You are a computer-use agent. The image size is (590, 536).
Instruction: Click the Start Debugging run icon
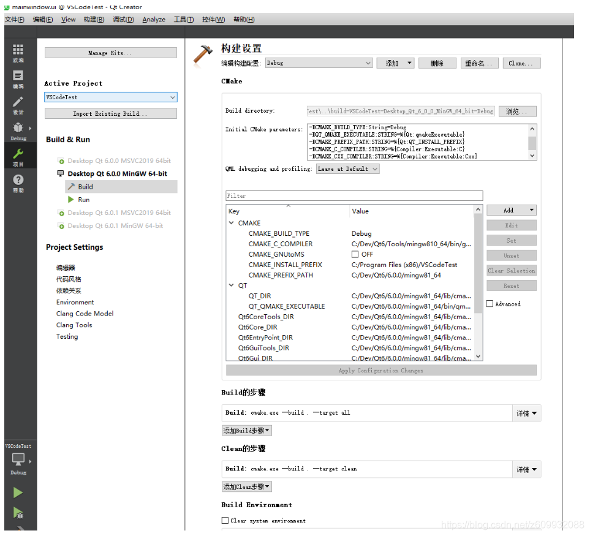tap(18, 512)
